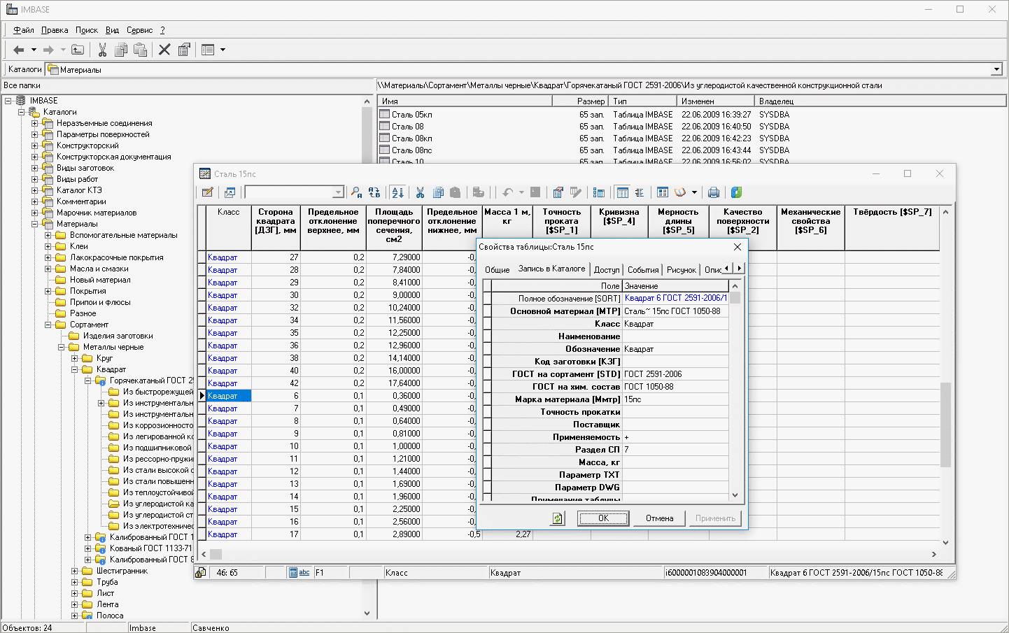This screenshot has width=1009, height=633.
Task: Click the up-one-level folder icon
Action: click(x=78, y=50)
